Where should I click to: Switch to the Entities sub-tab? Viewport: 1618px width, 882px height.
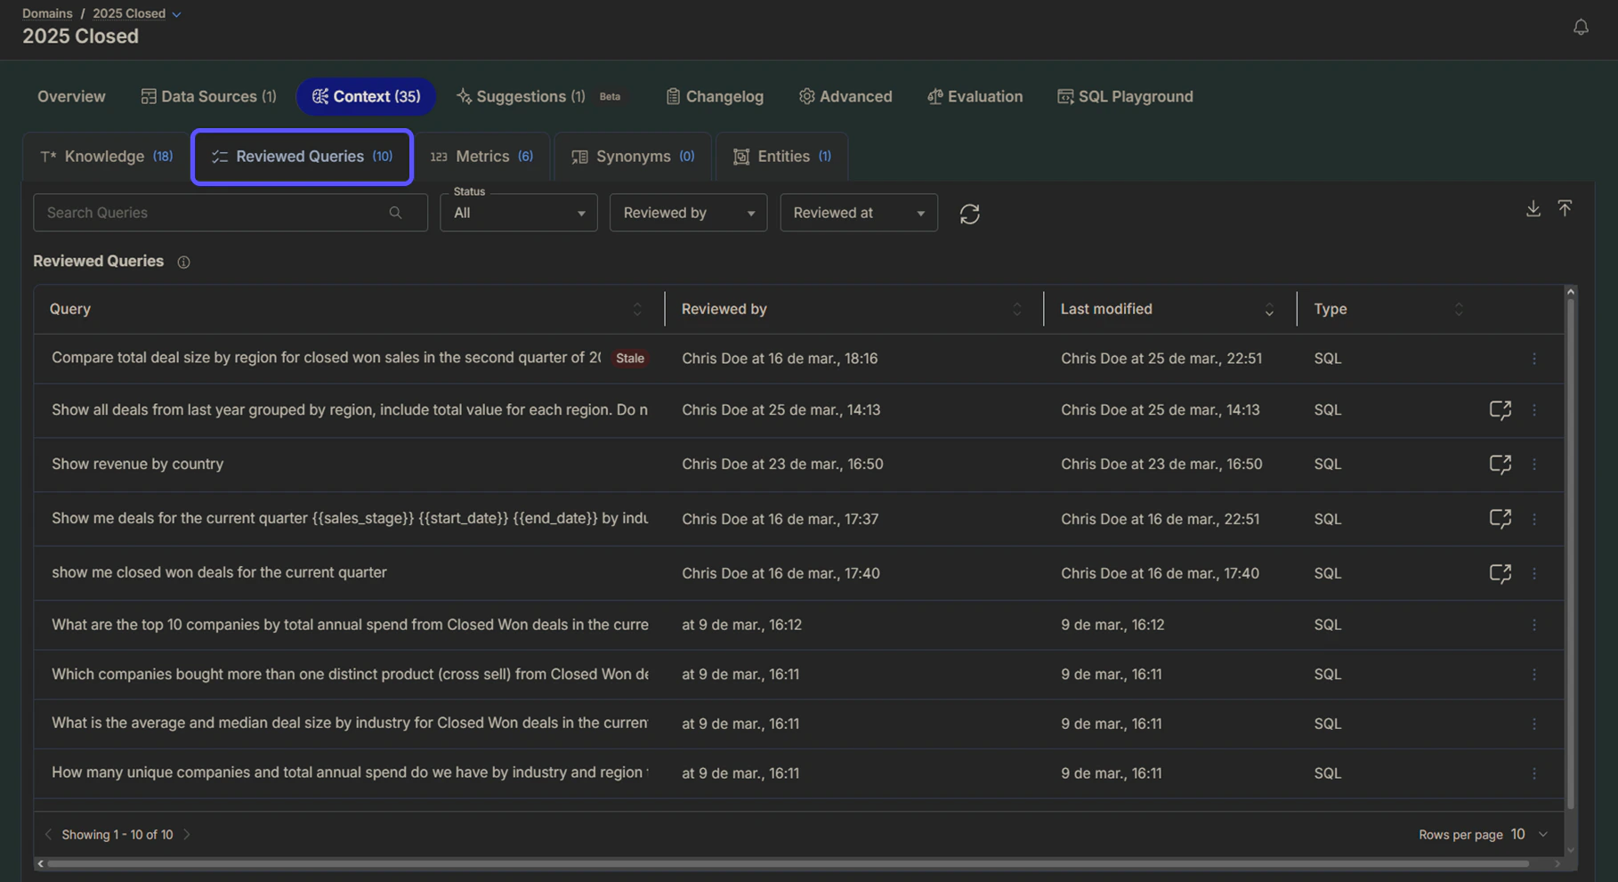click(782, 157)
